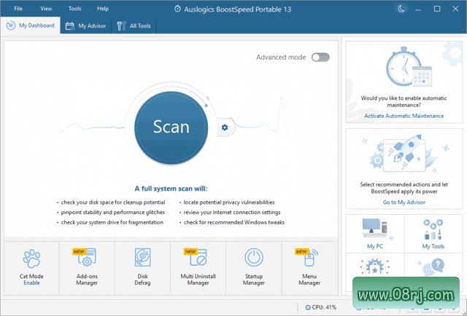Open the My Advisor tab
The width and height of the screenshot is (467, 316).
[x=86, y=26]
